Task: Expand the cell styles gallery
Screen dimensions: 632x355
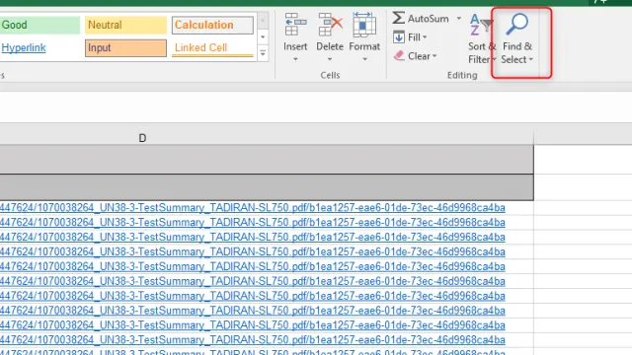Action: [263, 53]
